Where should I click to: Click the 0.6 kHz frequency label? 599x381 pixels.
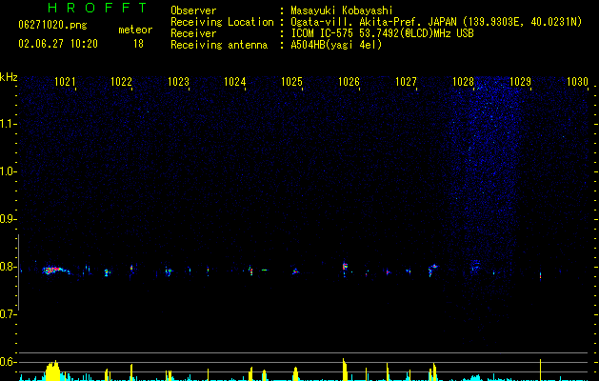click(8, 362)
